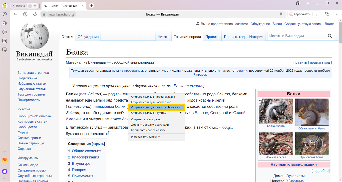This screenshot has width=342, height=182.
Task: Click the ru.wikipedia.org address field
Action: [x=61, y=14]
